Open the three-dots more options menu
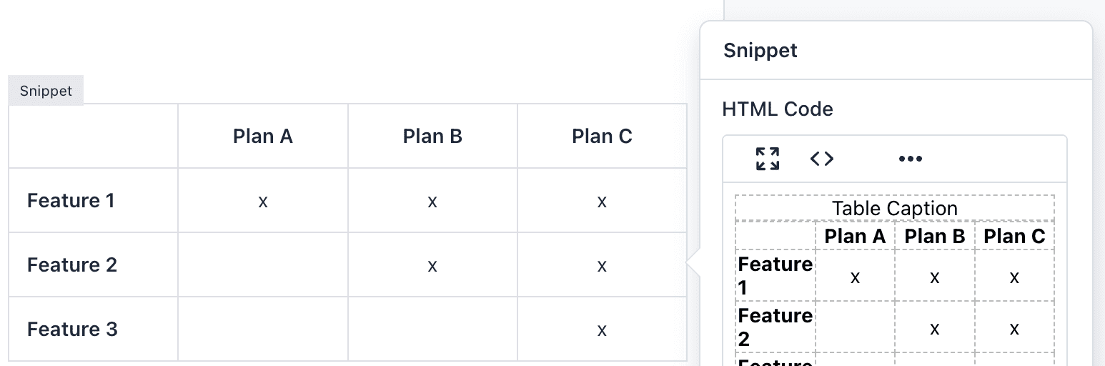Image resolution: width=1105 pixels, height=366 pixels. [x=910, y=159]
